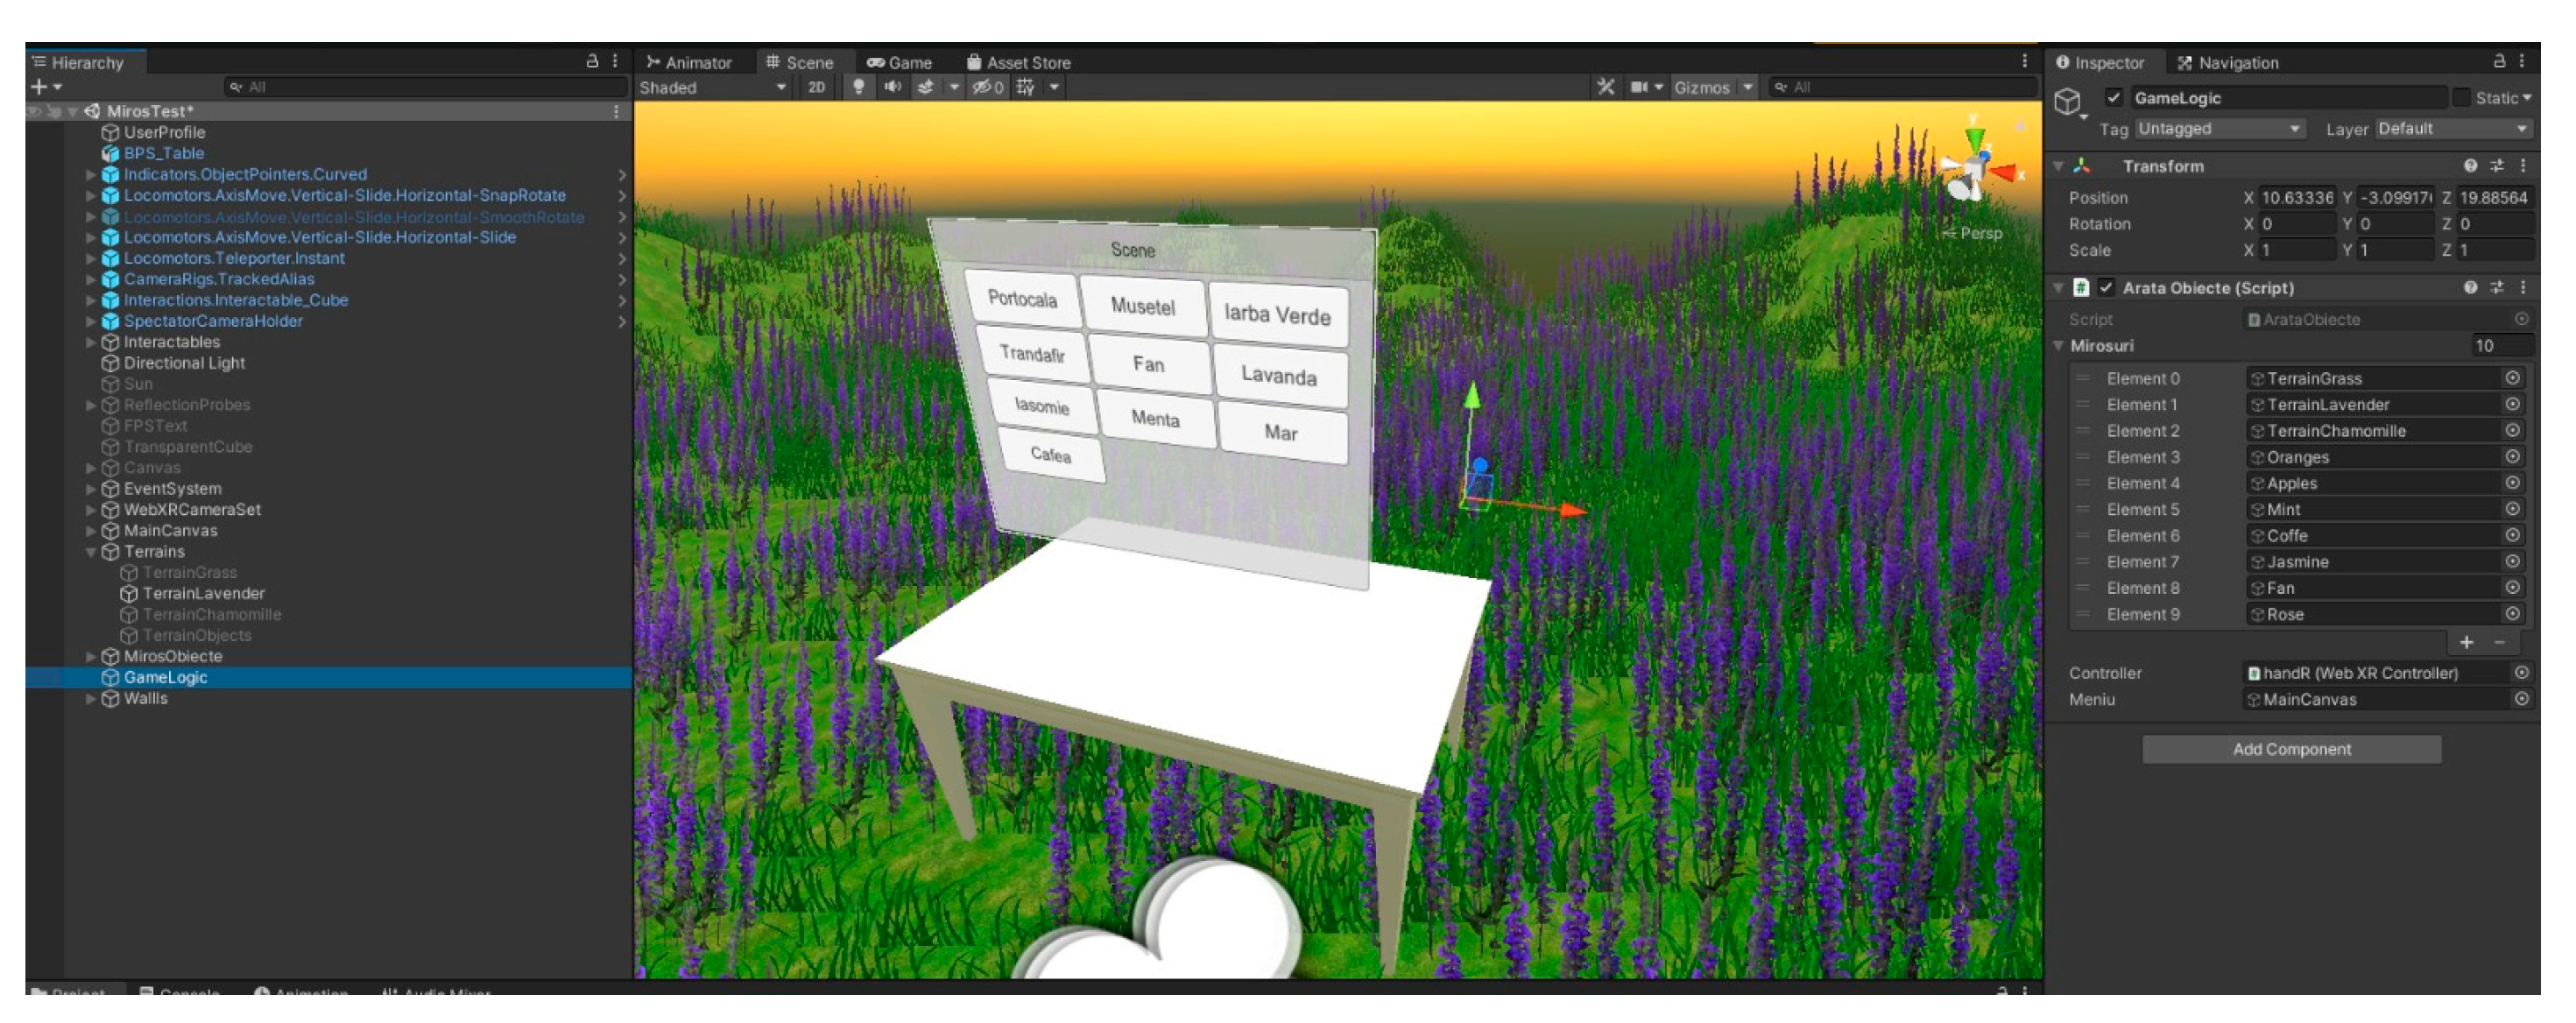Click the Transform component help icon

[2470, 166]
